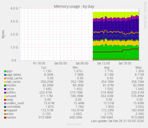
Task: Click the 'Max:' column header
Action: (x=139, y=67)
